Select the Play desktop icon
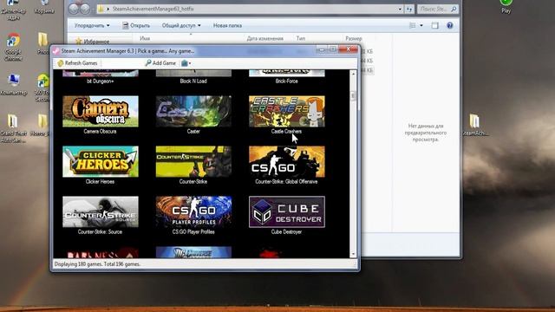The image size is (555, 312). click(x=506, y=6)
